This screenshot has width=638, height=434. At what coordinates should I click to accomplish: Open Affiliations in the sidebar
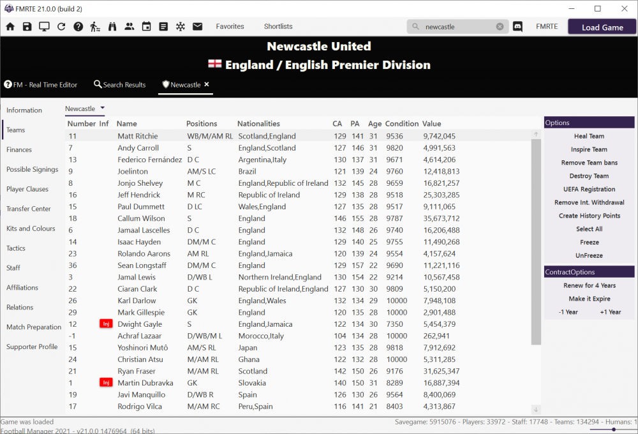(x=22, y=287)
